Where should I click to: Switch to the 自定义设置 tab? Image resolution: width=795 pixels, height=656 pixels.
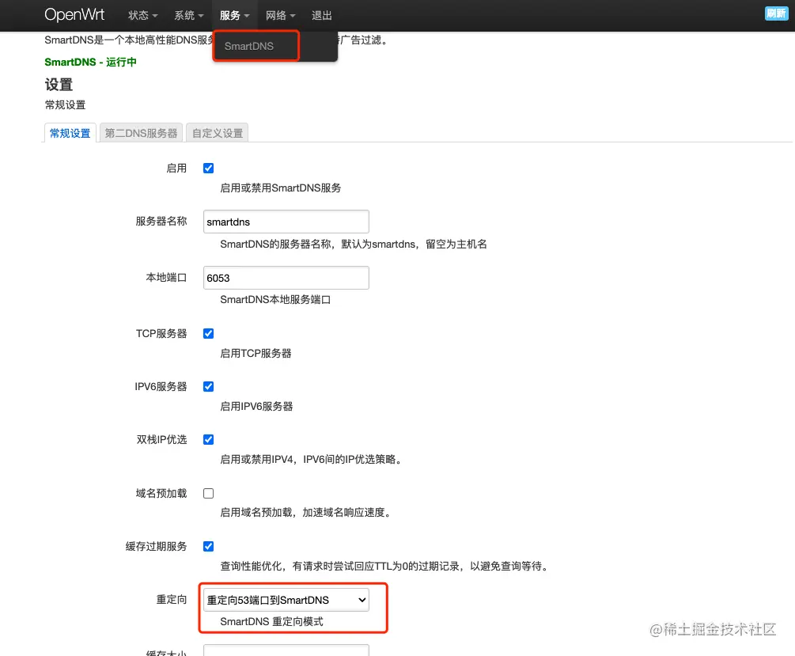[217, 133]
